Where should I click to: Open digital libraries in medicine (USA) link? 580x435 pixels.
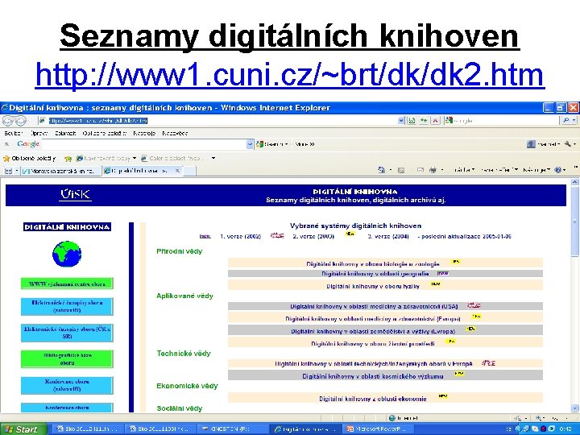point(374,306)
